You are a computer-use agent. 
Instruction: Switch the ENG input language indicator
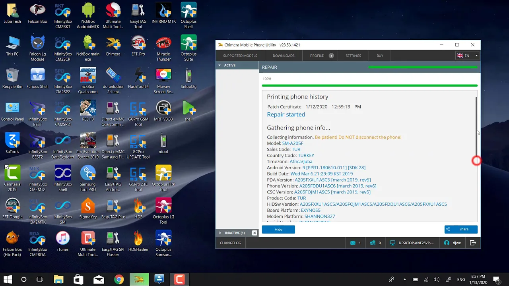pos(461,280)
